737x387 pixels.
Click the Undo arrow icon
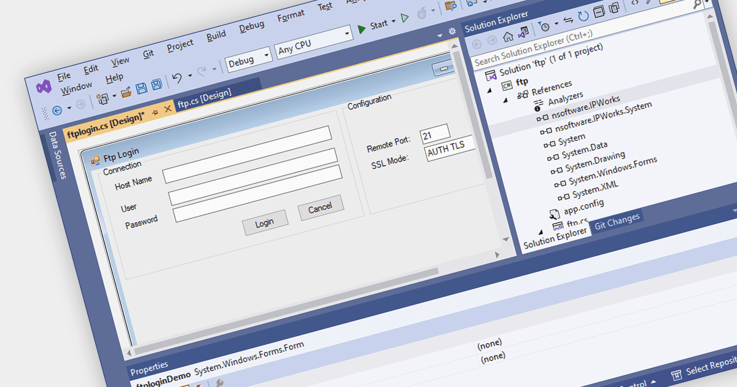point(177,79)
